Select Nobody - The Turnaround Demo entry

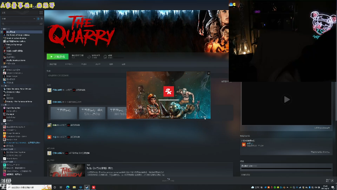point(19,101)
